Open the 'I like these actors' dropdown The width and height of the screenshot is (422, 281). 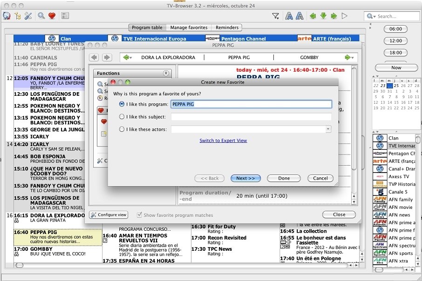(328, 129)
